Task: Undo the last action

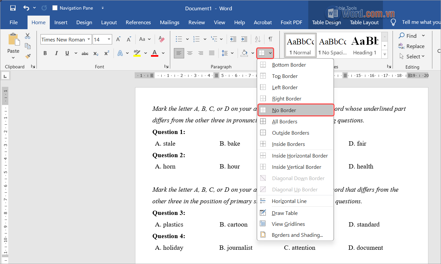Action: [26, 8]
